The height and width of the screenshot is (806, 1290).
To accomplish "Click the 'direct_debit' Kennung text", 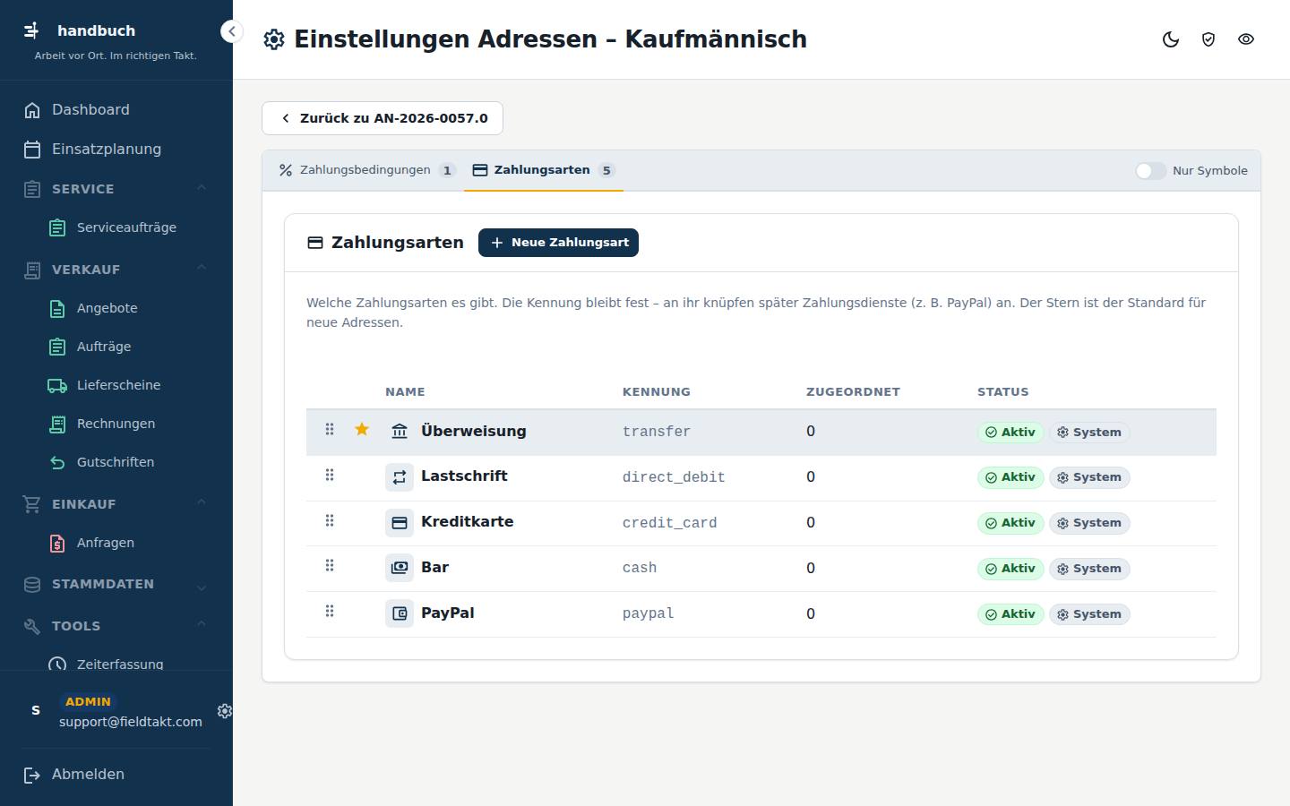I will click(674, 477).
